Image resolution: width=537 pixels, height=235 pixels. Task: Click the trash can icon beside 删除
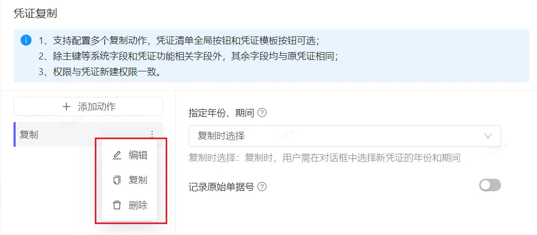pos(117,205)
